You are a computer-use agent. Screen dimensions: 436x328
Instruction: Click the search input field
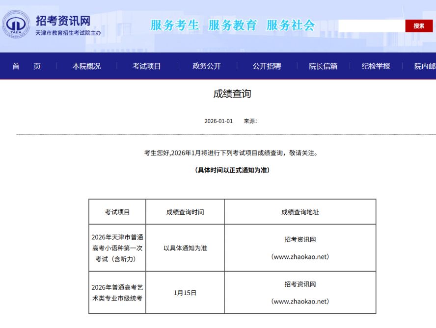click(x=371, y=26)
